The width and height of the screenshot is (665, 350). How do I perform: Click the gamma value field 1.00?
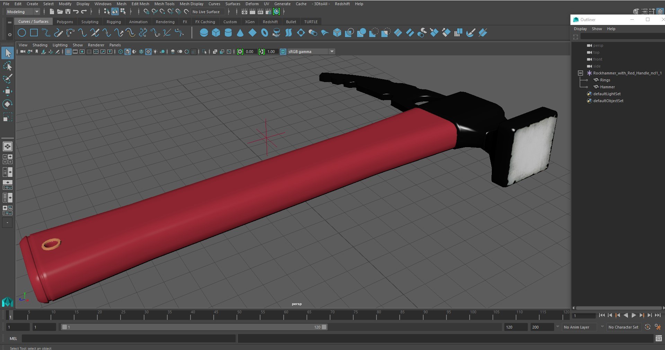coord(272,52)
